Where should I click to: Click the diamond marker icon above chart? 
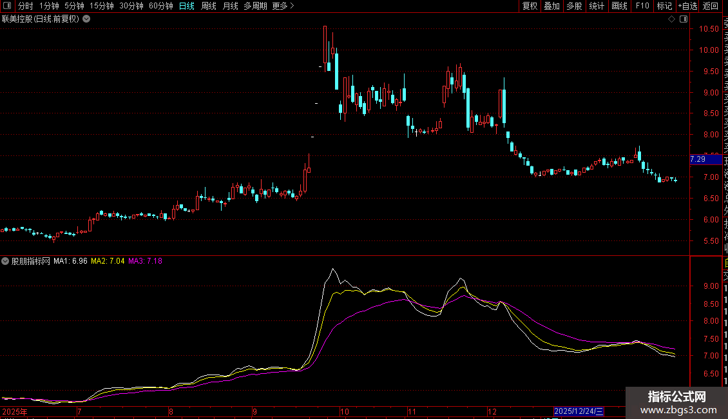(x=671, y=19)
